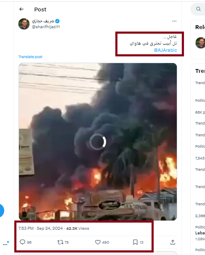Click the blue compose post button
This screenshot has width=205, height=255.
(x=1, y=210)
